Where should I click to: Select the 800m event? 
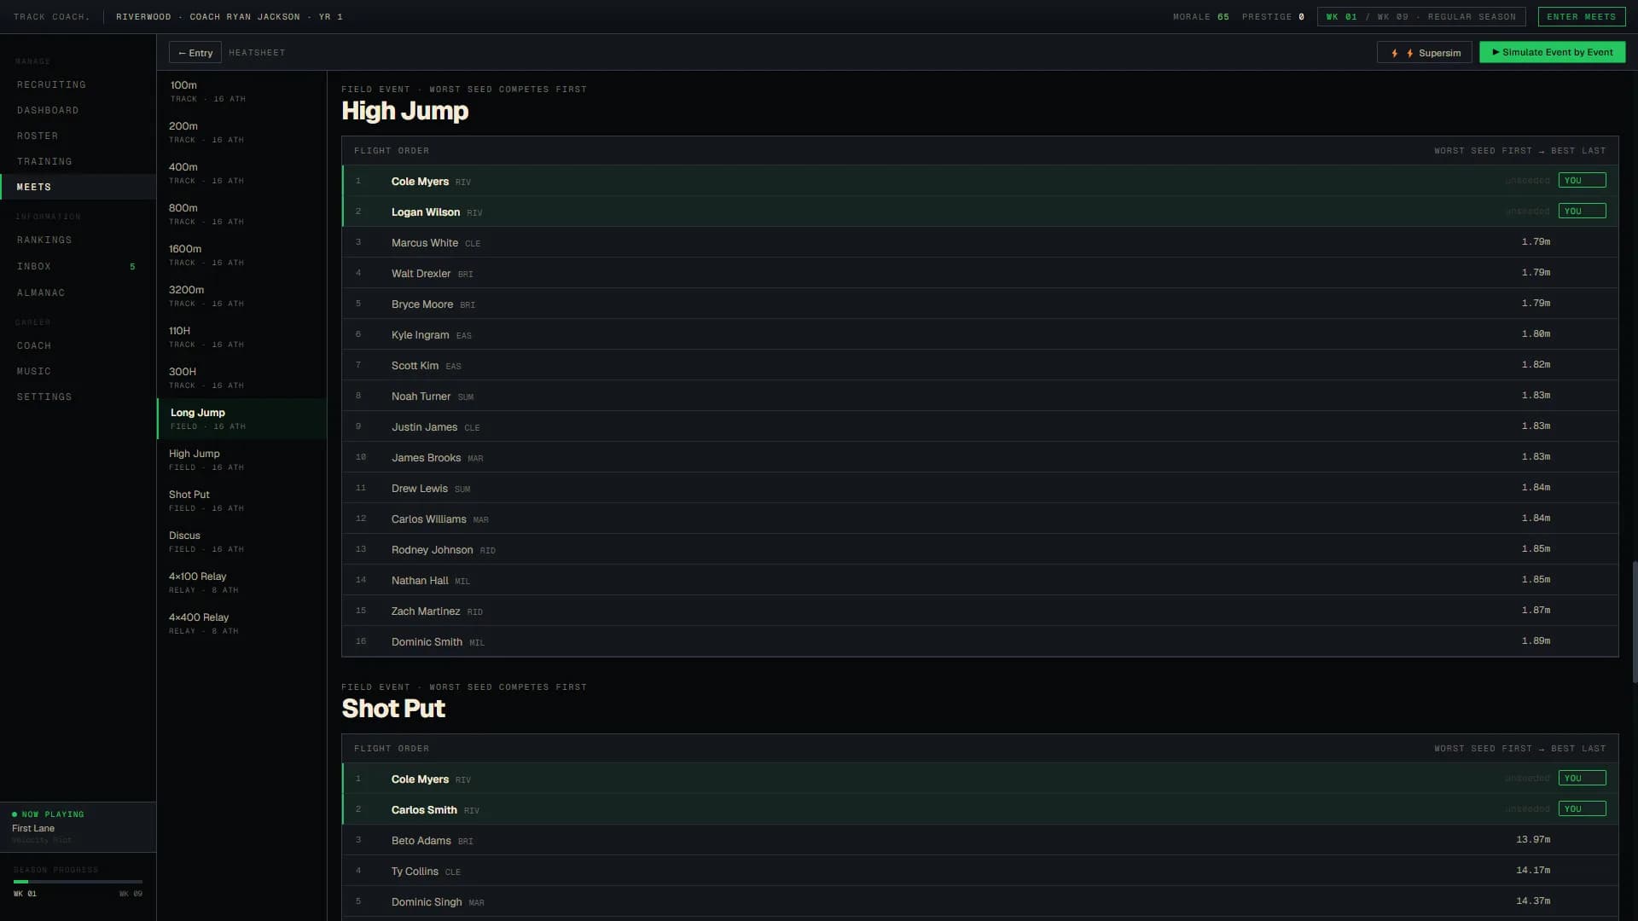(242, 214)
